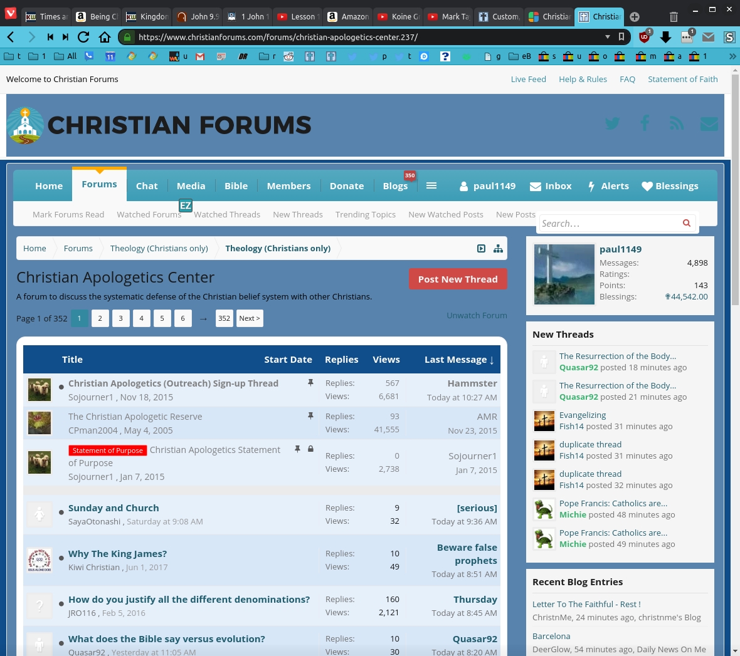Screen dimensions: 740x656
Task: Select the Members navigation tab
Action: pos(288,186)
